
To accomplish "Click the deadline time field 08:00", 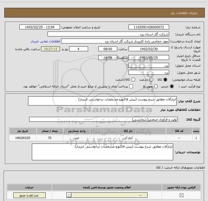I will pyautogui.click(x=108, y=49).
